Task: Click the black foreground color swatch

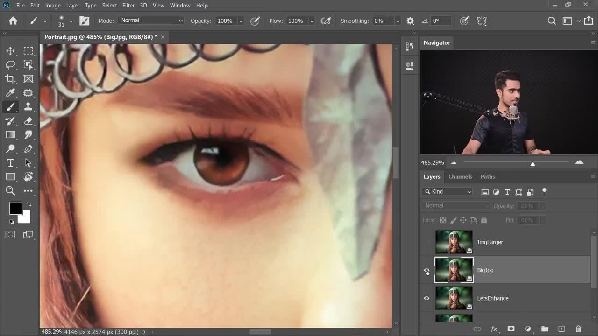Action: point(15,208)
